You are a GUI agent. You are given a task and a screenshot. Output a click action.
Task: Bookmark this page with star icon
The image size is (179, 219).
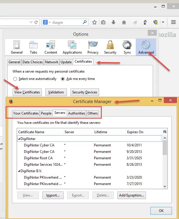[x=94, y=22]
